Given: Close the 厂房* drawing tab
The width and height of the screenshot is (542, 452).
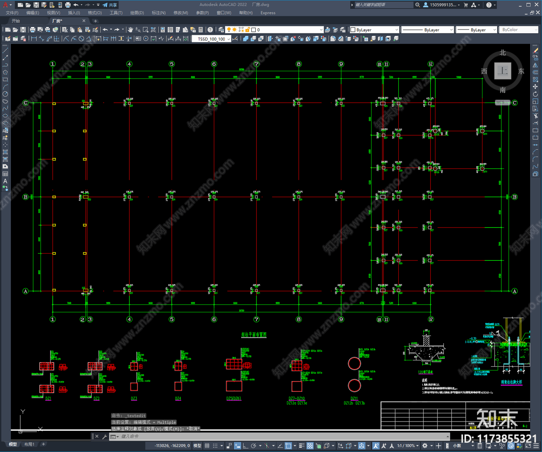Looking at the screenshot, I should [84, 21].
